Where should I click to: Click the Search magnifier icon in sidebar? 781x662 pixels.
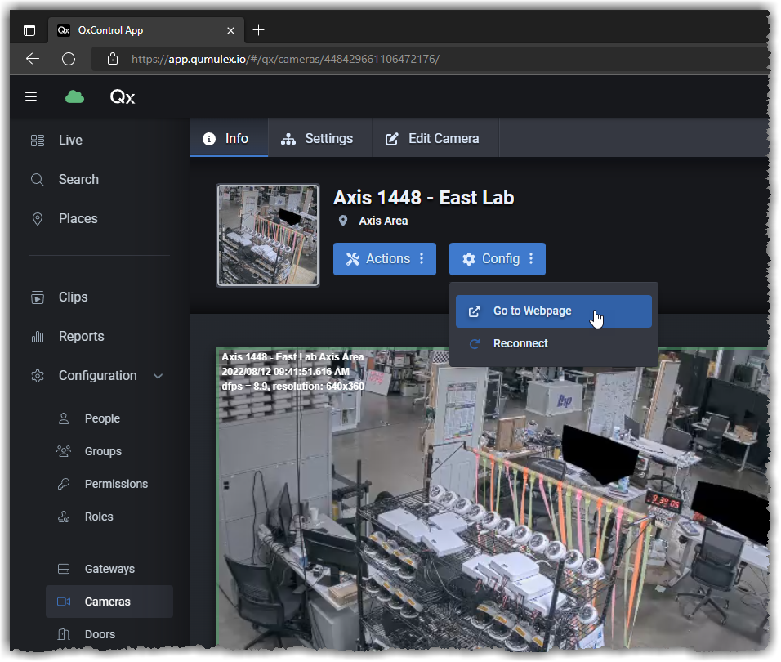(x=38, y=180)
